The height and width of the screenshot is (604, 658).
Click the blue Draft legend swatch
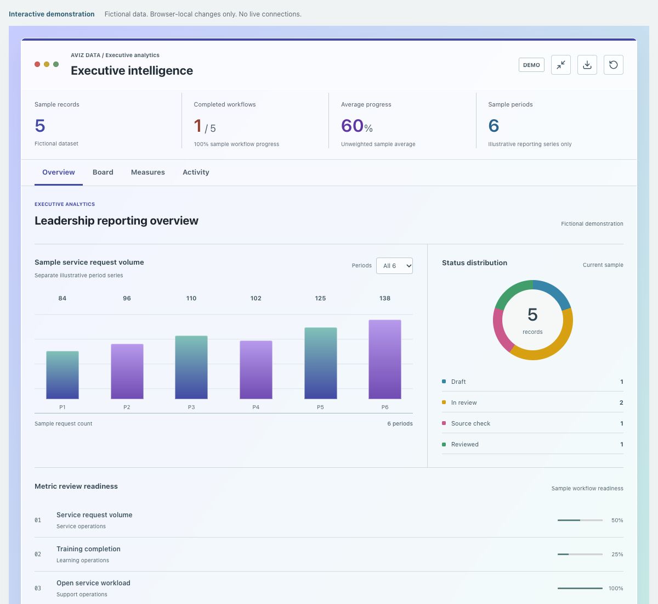444,382
